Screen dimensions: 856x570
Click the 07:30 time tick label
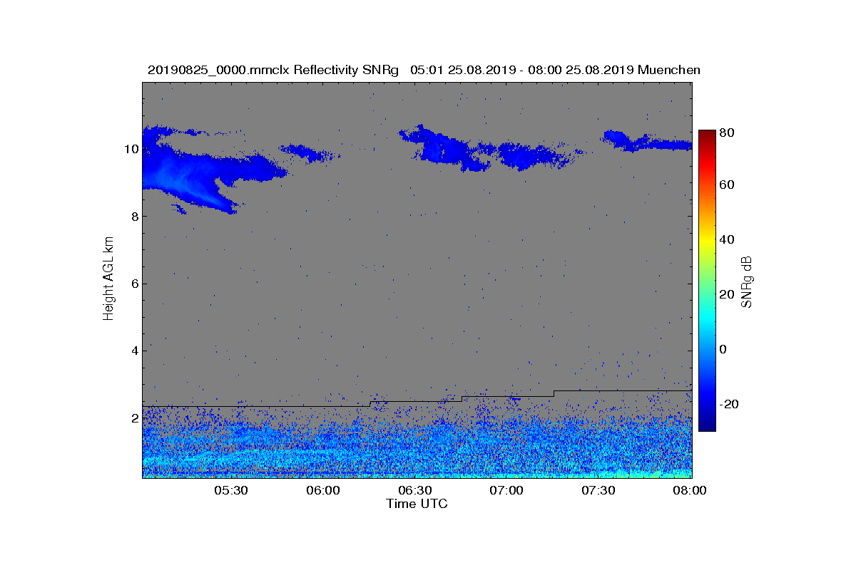tap(599, 491)
